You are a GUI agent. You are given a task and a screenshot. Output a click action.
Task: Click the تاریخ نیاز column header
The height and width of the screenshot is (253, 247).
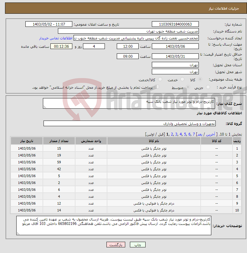click(27, 141)
